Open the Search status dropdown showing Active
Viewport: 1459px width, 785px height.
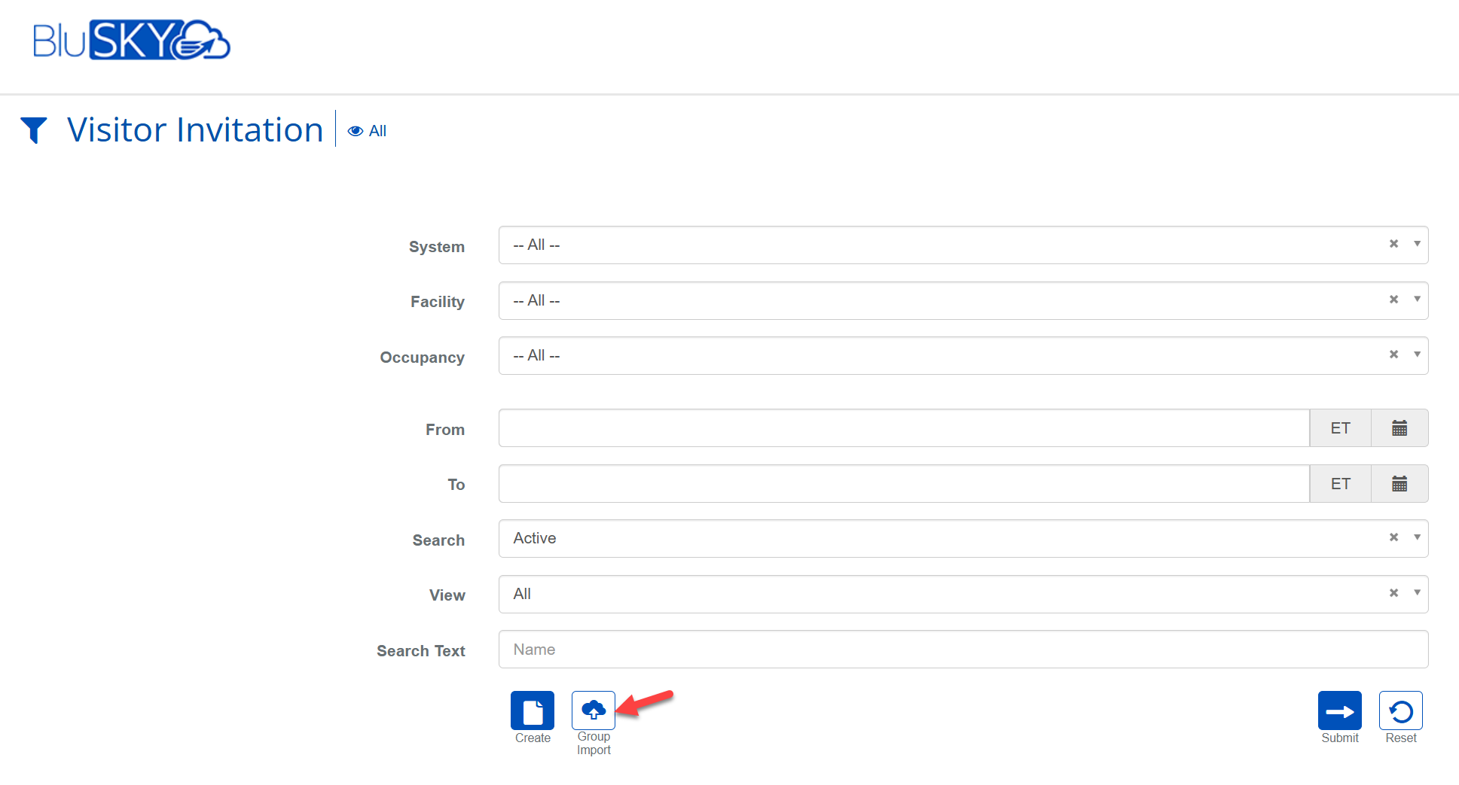click(942, 539)
